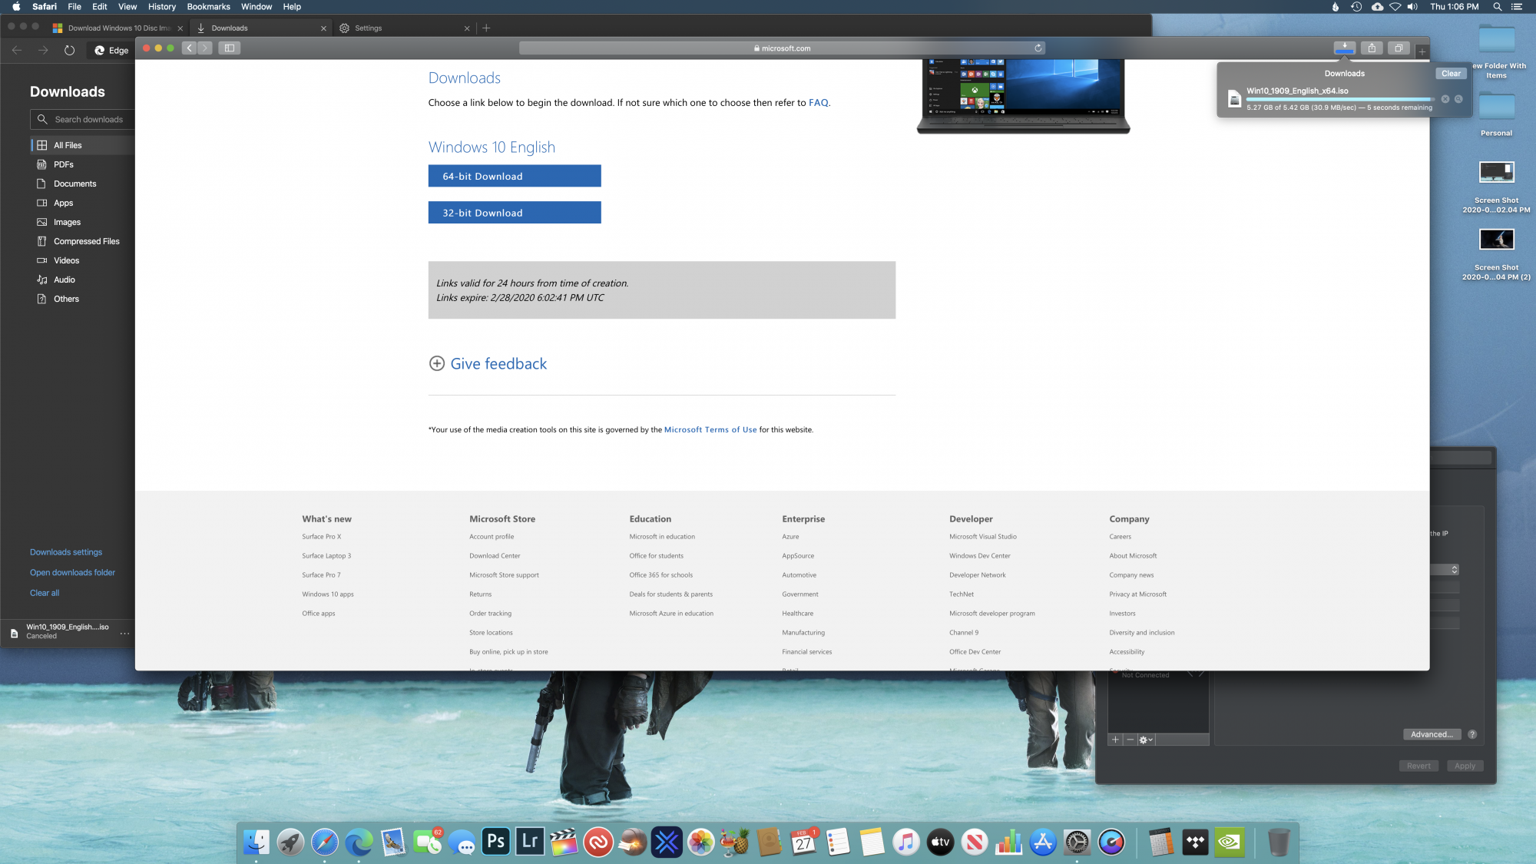Filter Edge downloads by Others
1536x864 pixels.
(83, 299)
